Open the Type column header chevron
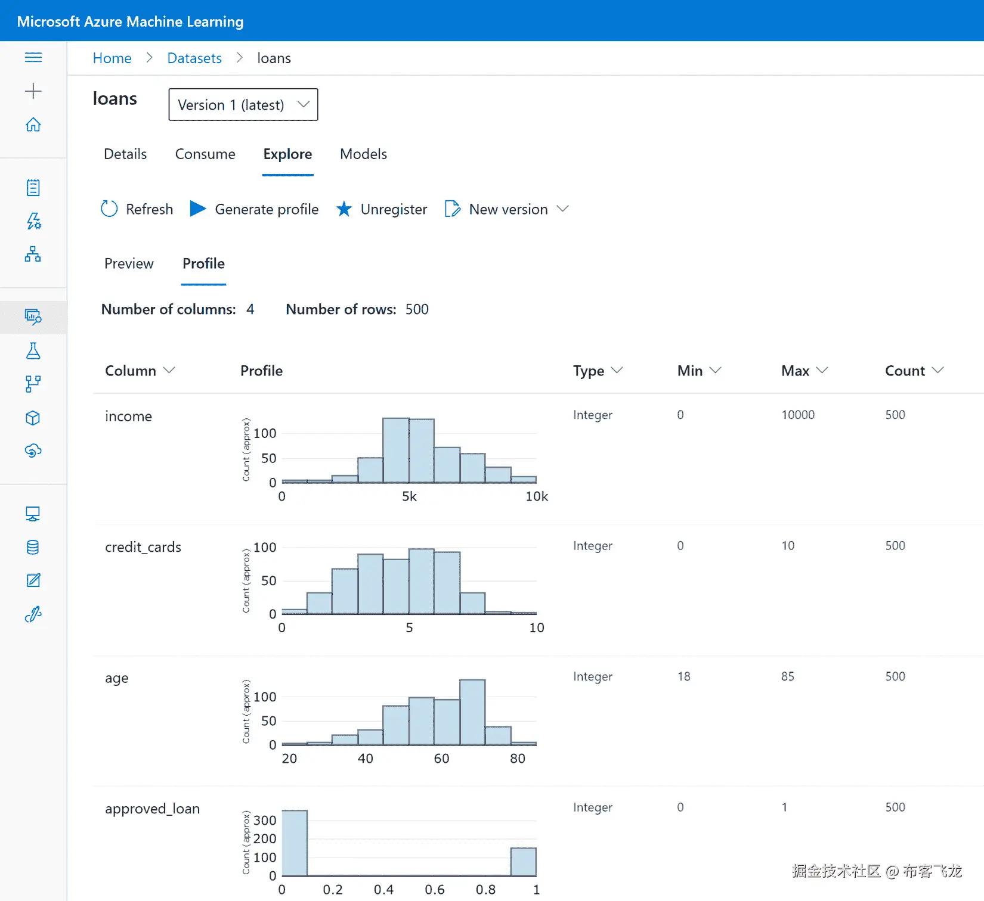This screenshot has width=984, height=901. click(617, 370)
